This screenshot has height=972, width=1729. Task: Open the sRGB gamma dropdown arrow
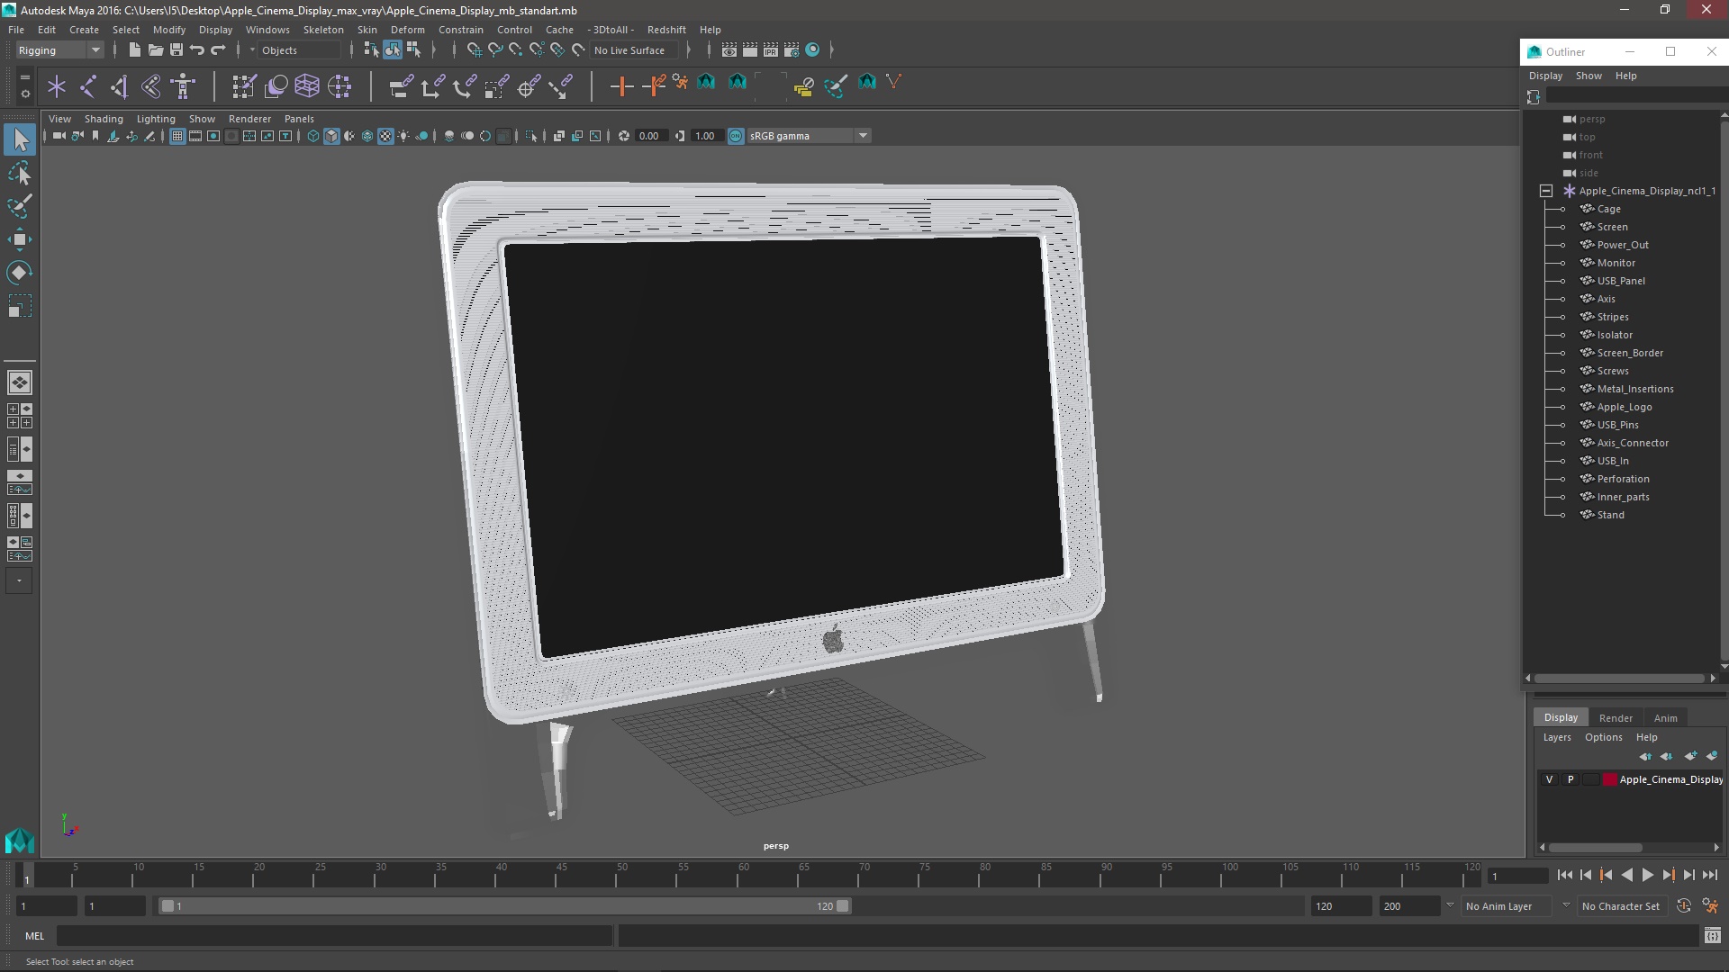point(863,136)
